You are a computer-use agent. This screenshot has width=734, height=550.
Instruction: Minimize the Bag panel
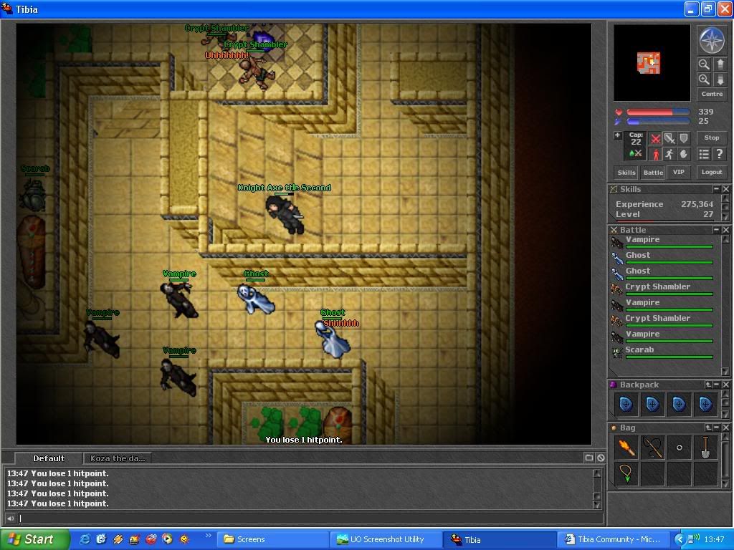[x=716, y=428]
